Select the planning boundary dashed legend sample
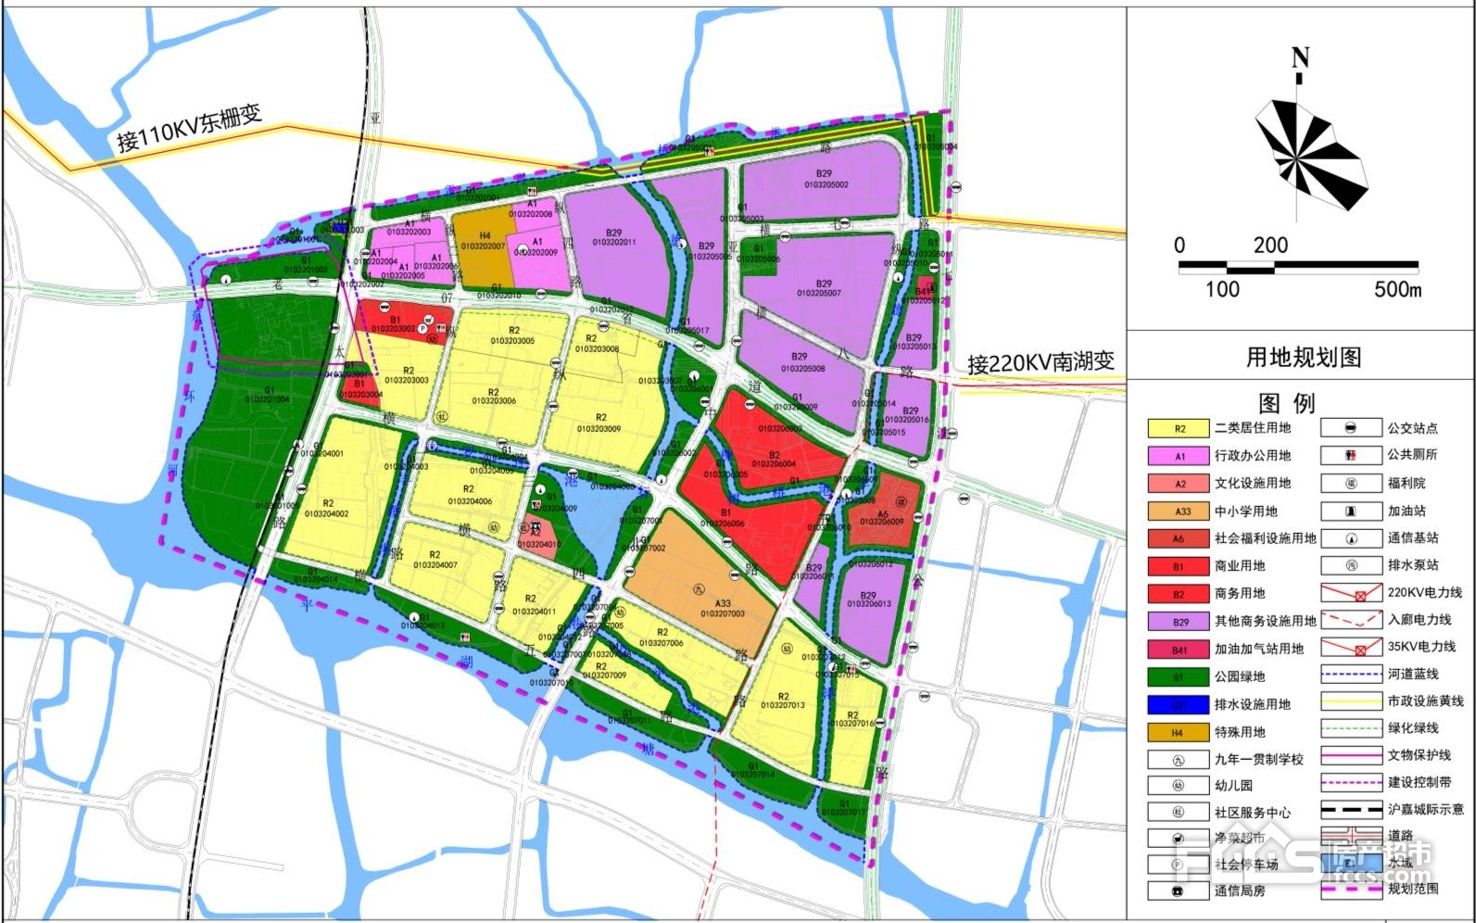 click(1351, 889)
